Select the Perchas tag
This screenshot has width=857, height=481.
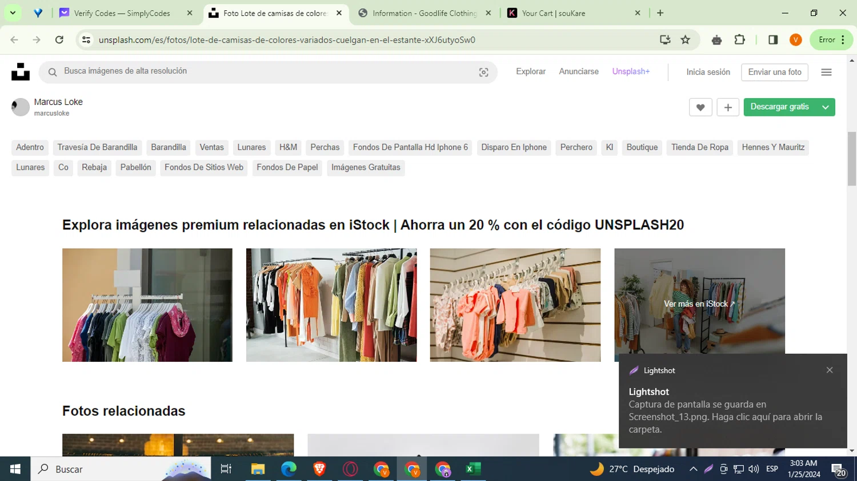click(x=325, y=147)
